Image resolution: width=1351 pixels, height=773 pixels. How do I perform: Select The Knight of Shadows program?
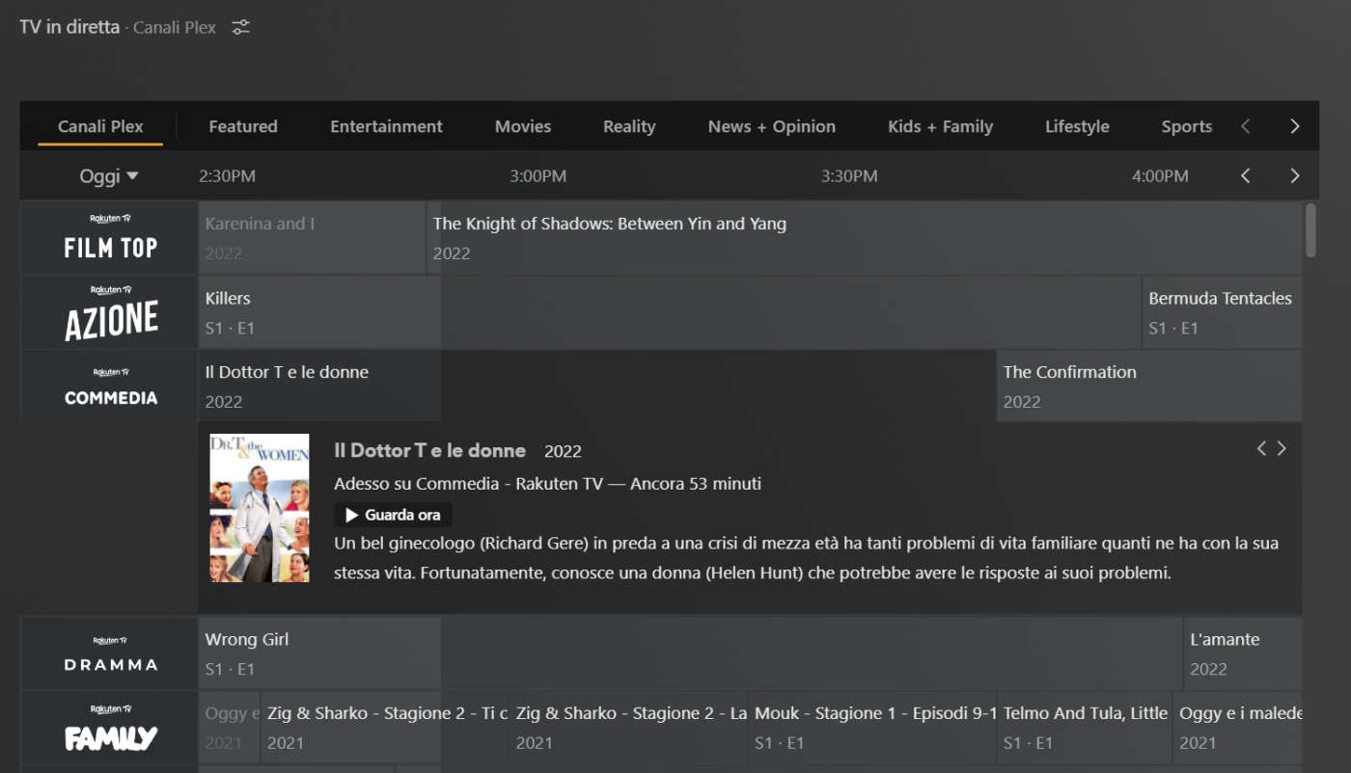point(864,238)
